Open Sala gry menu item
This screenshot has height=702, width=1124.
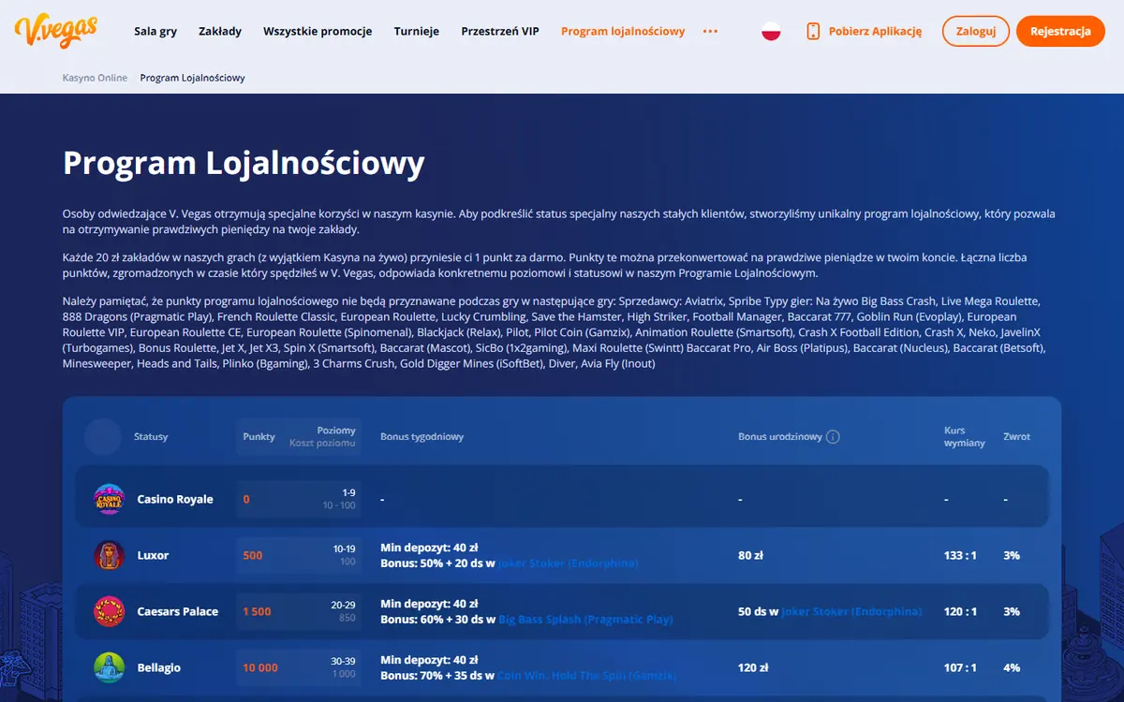point(155,31)
